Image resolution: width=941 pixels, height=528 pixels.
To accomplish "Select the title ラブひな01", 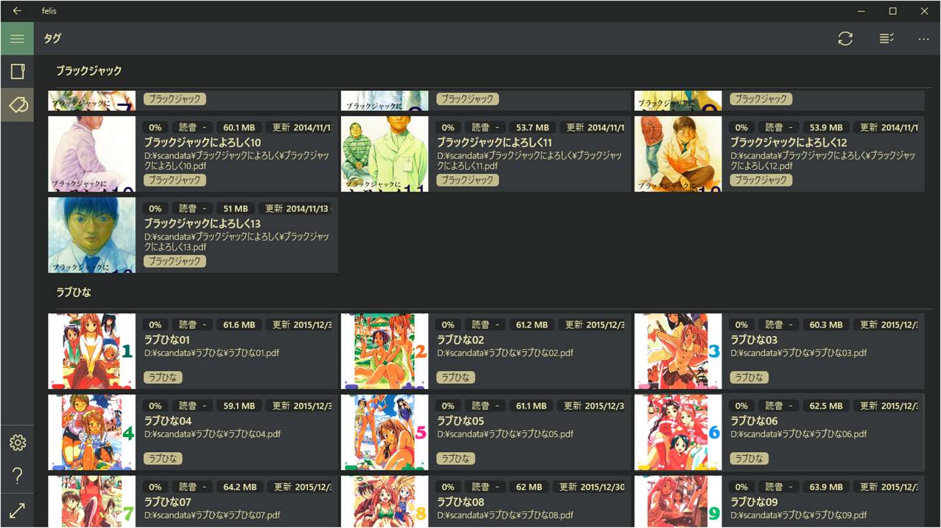I will click(167, 340).
